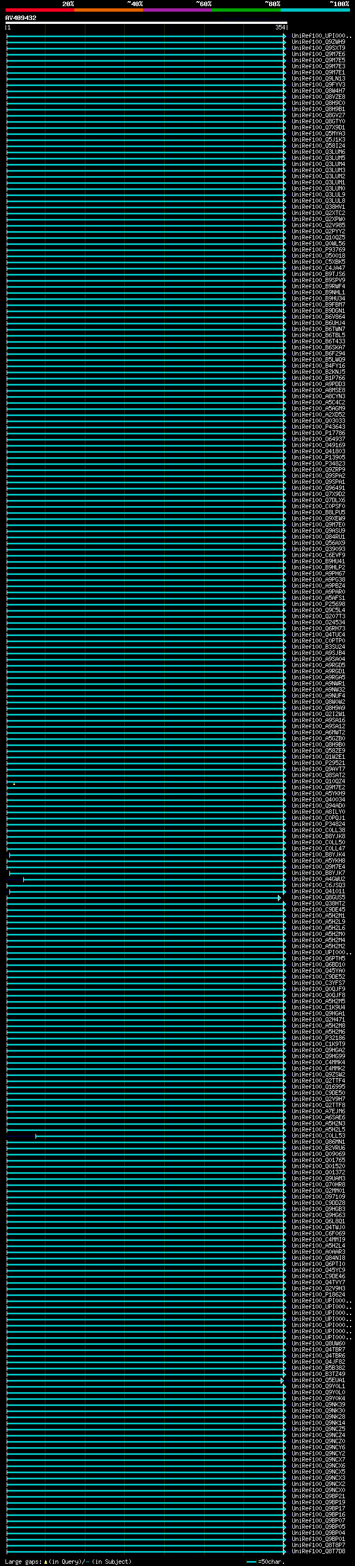
Task: Click the UniRef100_P43643 label
Action: coord(318,427)
